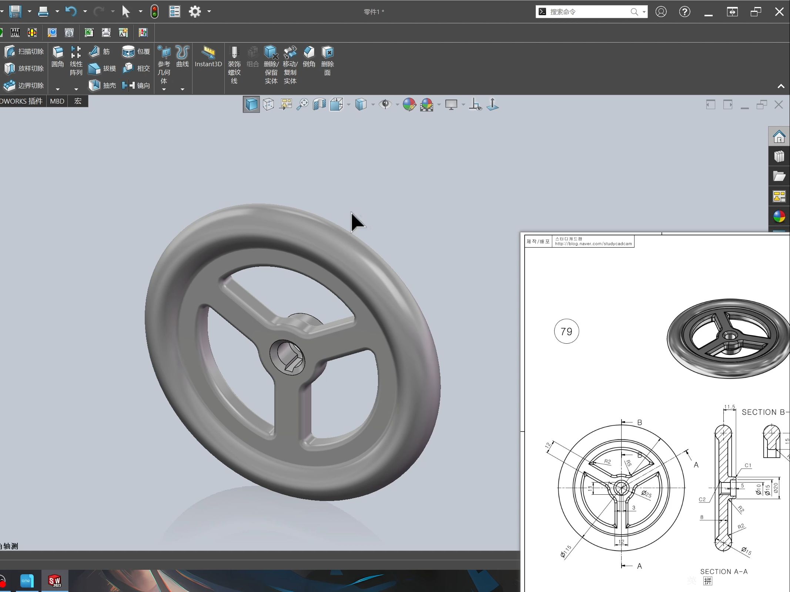Click the Undo arrow icon

click(x=71, y=11)
